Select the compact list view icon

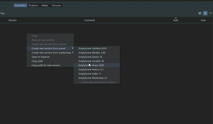205,13
